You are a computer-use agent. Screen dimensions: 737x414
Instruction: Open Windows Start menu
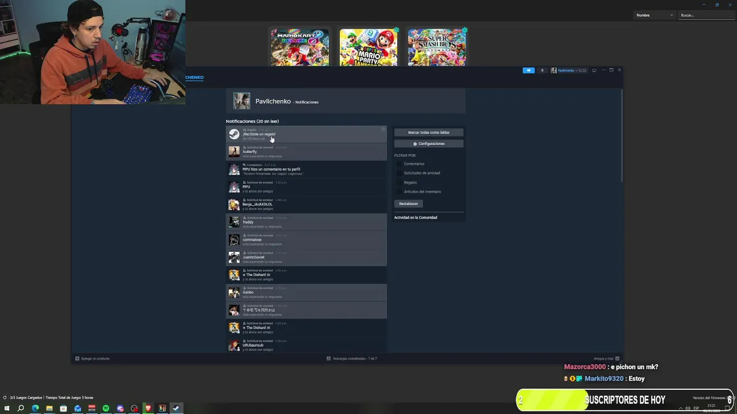(6, 408)
